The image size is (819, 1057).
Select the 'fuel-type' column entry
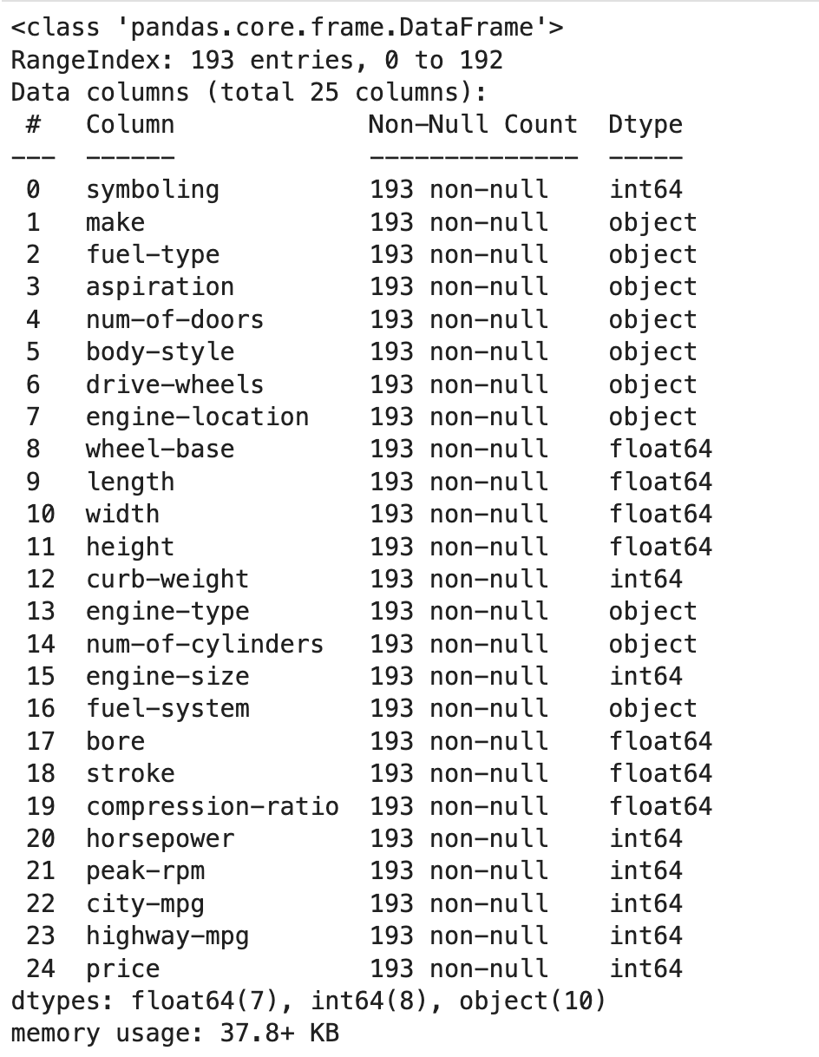coord(152,255)
